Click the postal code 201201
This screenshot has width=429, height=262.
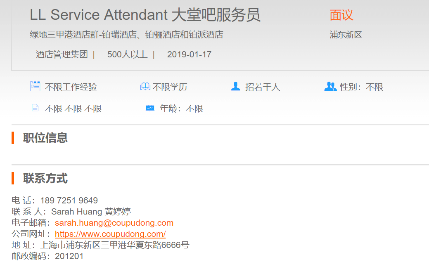pyautogui.click(x=69, y=256)
